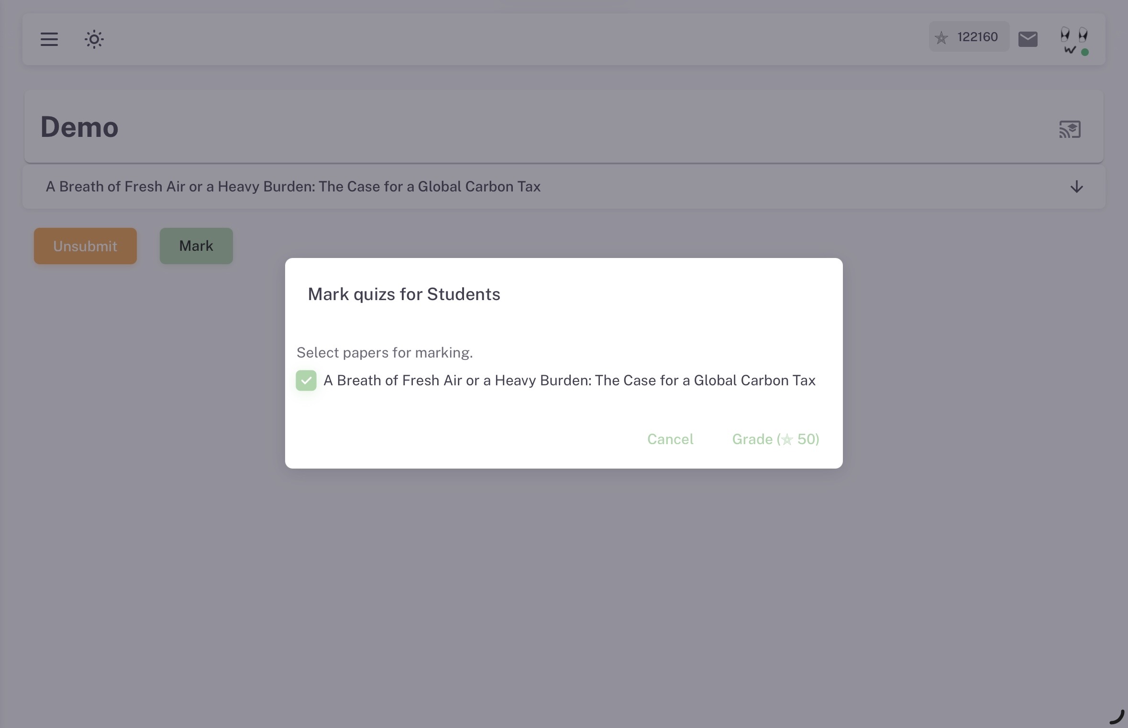Click the orange Unsubmit button

[85, 246]
